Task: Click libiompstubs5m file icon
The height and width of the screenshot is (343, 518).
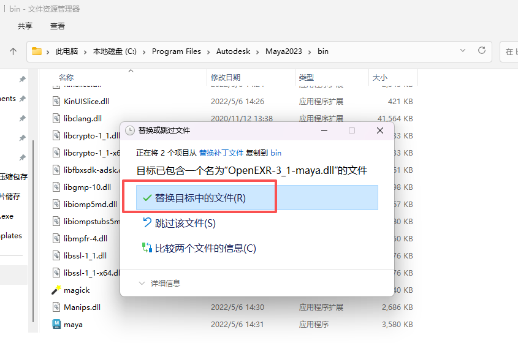Action: click(56, 222)
